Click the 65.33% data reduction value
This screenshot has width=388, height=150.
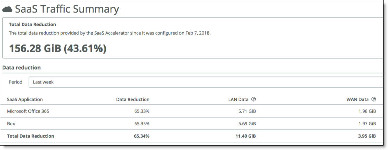[x=142, y=111]
